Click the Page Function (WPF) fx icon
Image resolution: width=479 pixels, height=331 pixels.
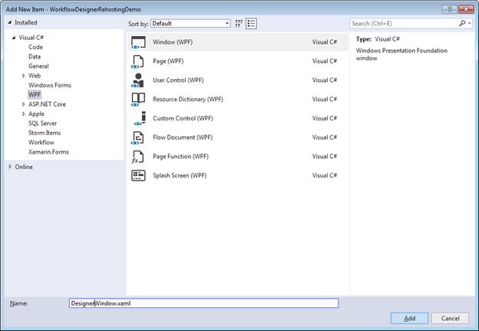tap(137, 157)
